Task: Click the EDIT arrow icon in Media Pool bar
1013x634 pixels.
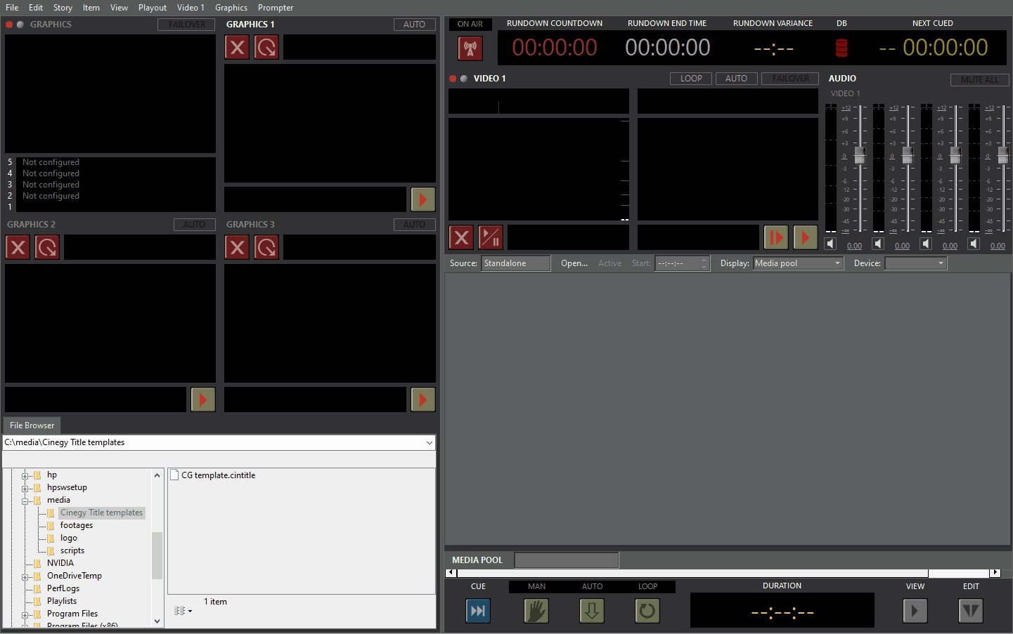Action: [970, 610]
